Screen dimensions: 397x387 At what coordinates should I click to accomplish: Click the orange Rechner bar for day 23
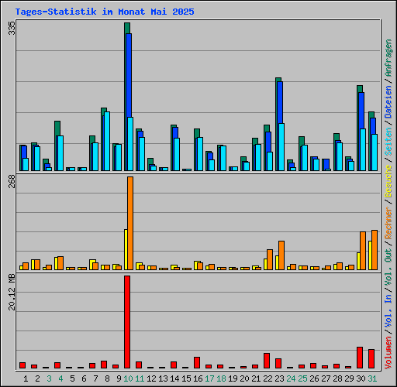[281, 255]
